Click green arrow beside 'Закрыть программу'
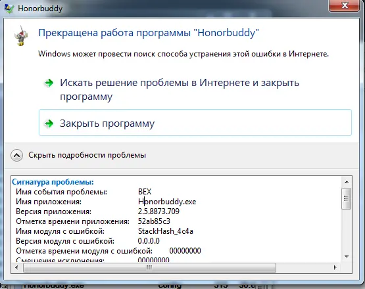This screenshot has height=289, width=365. (x=49, y=123)
